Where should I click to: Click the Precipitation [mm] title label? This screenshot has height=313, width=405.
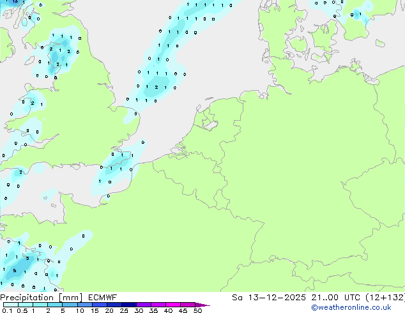[x=42, y=298]
